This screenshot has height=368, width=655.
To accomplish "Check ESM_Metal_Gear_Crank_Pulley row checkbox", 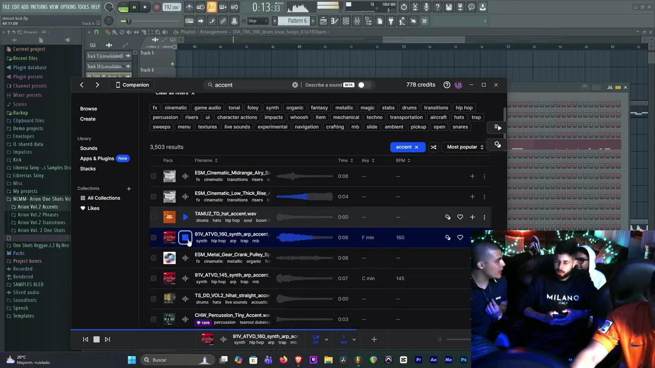I will tap(154, 258).
